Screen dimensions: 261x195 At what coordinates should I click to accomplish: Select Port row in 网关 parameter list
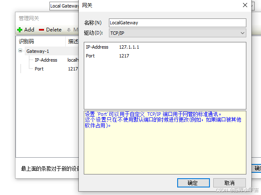91,56
